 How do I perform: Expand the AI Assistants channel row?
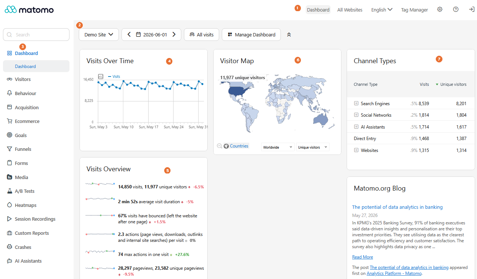(356, 127)
